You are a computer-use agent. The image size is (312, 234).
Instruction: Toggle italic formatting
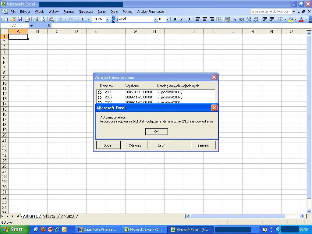point(182,19)
